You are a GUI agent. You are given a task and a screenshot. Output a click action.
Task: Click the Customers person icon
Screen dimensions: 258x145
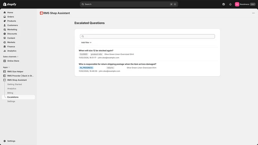(x=5, y=25)
